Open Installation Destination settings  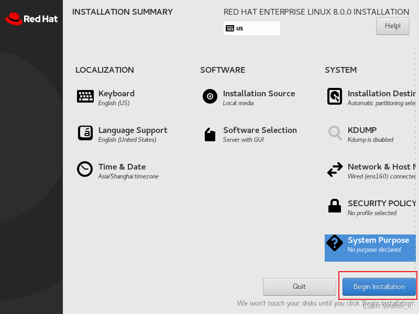[382, 94]
